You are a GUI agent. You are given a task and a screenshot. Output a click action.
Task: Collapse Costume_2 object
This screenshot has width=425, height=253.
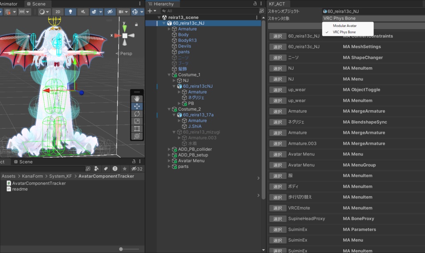pyautogui.click(x=169, y=109)
